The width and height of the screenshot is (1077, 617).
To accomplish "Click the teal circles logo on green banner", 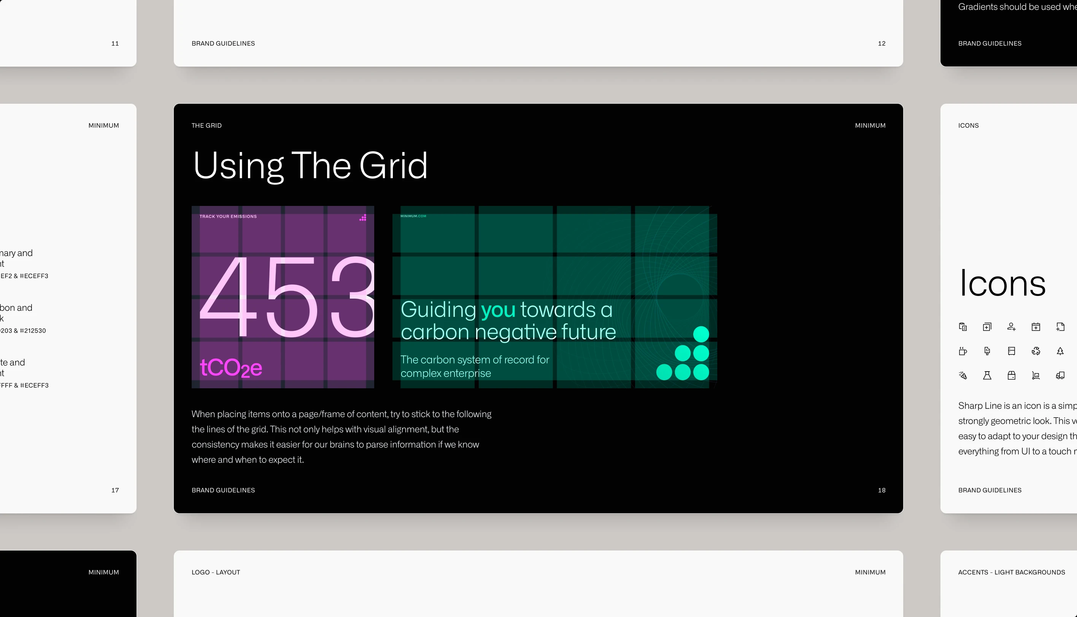I will (x=683, y=353).
